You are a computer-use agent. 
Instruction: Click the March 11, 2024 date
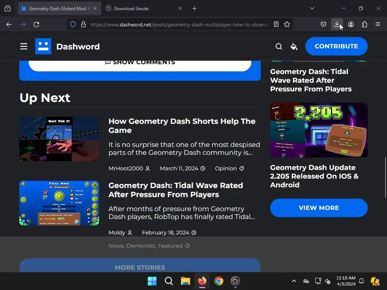(x=183, y=168)
